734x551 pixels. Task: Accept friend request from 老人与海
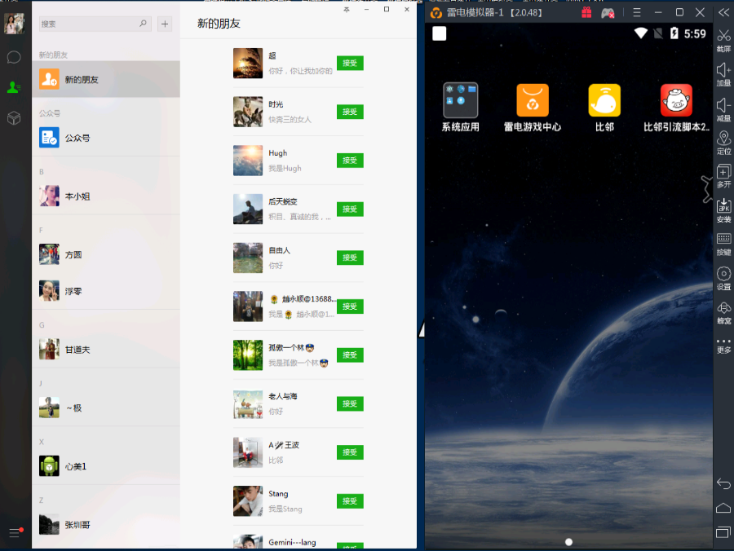350,403
